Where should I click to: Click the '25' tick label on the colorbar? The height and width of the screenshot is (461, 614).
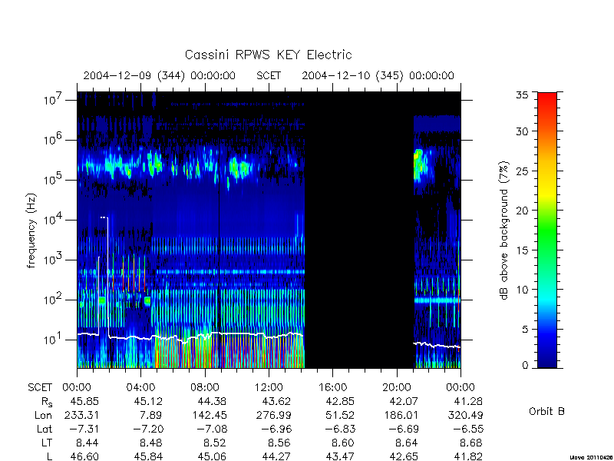pos(522,171)
